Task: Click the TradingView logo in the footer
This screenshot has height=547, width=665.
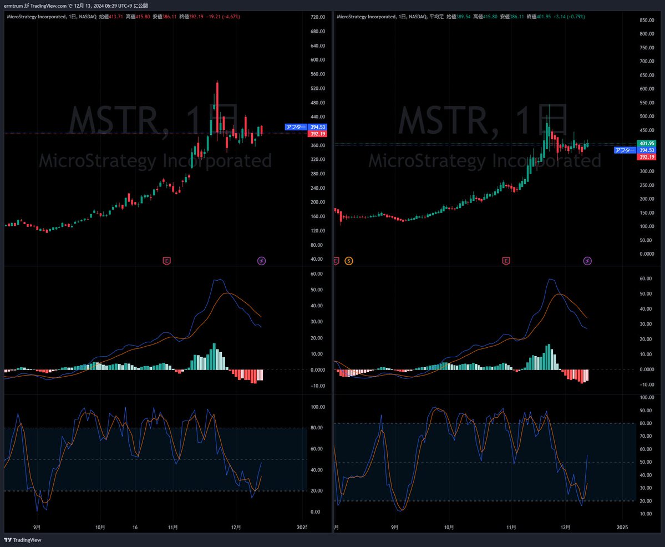Action: pos(23,540)
